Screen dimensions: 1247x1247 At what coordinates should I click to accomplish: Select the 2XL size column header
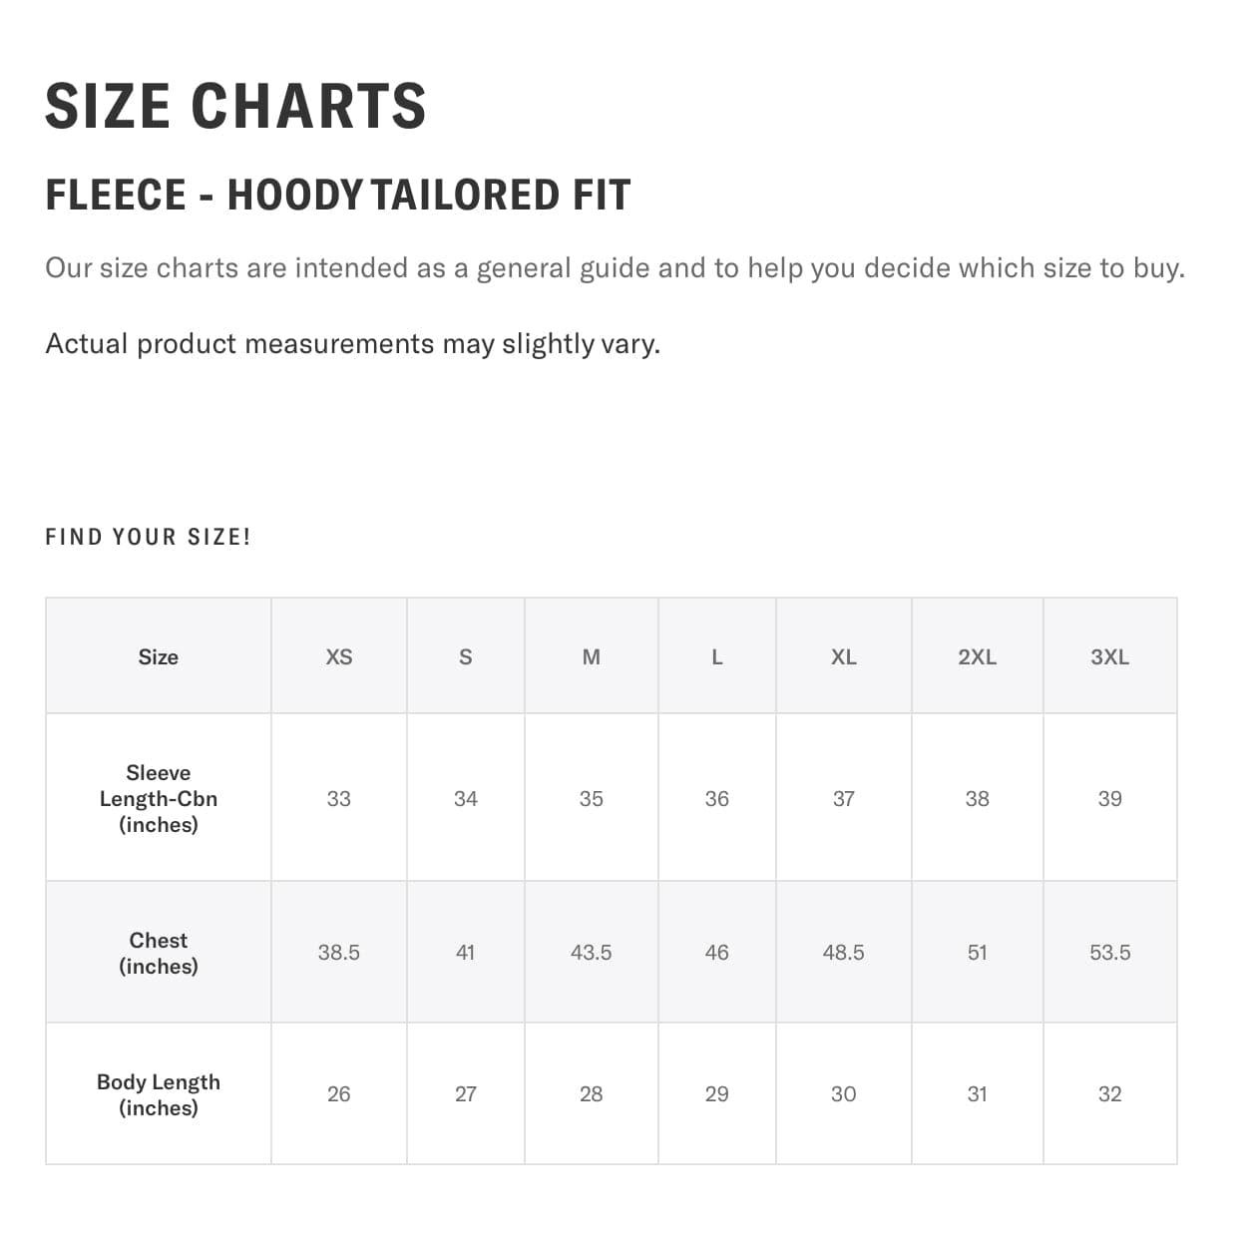(x=977, y=656)
